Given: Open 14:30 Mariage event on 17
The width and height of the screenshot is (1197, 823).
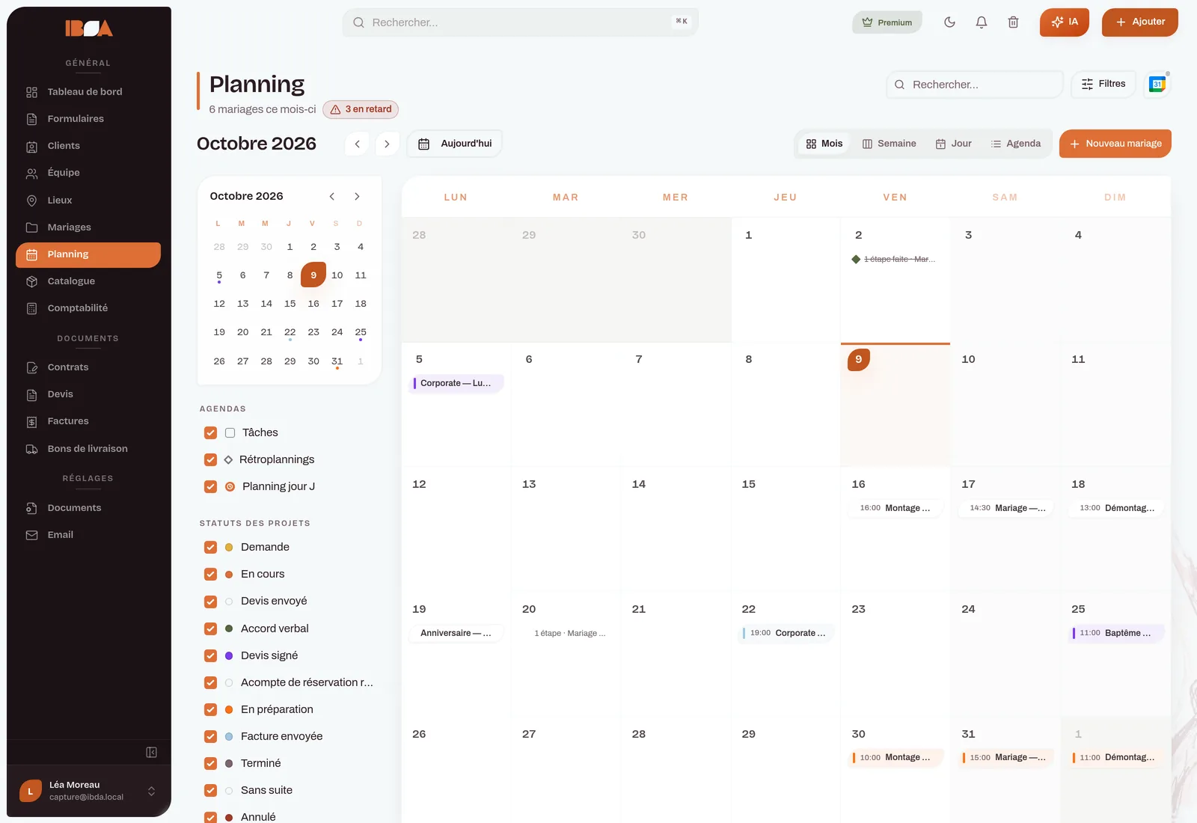Looking at the screenshot, I should tap(1005, 508).
